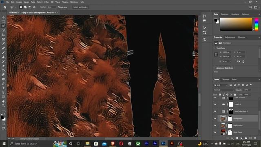Open the rotation angle dropdown
The height and width of the screenshot is (147, 261).
tap(230, 62)
